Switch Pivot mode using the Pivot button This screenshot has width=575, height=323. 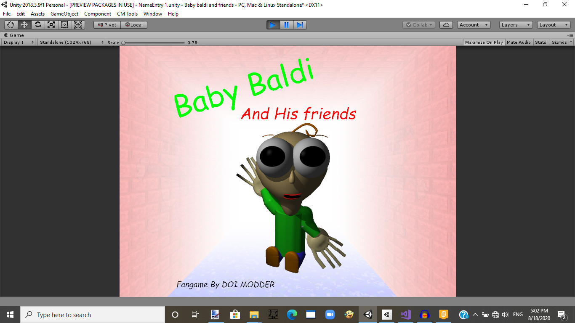[x=106, y=24]
